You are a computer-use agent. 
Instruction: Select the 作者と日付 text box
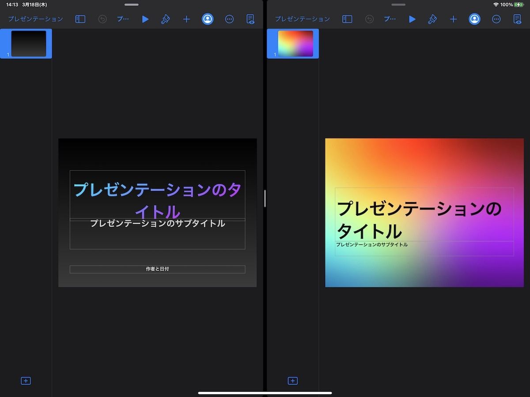click(x=157, y=269)
